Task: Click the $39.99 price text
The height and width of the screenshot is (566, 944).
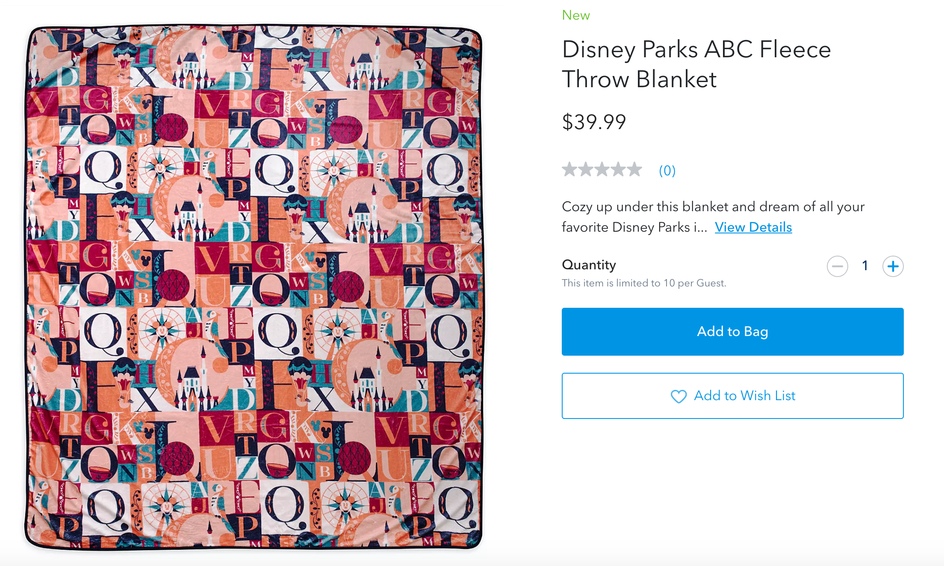Action: [x=594, y=122]
